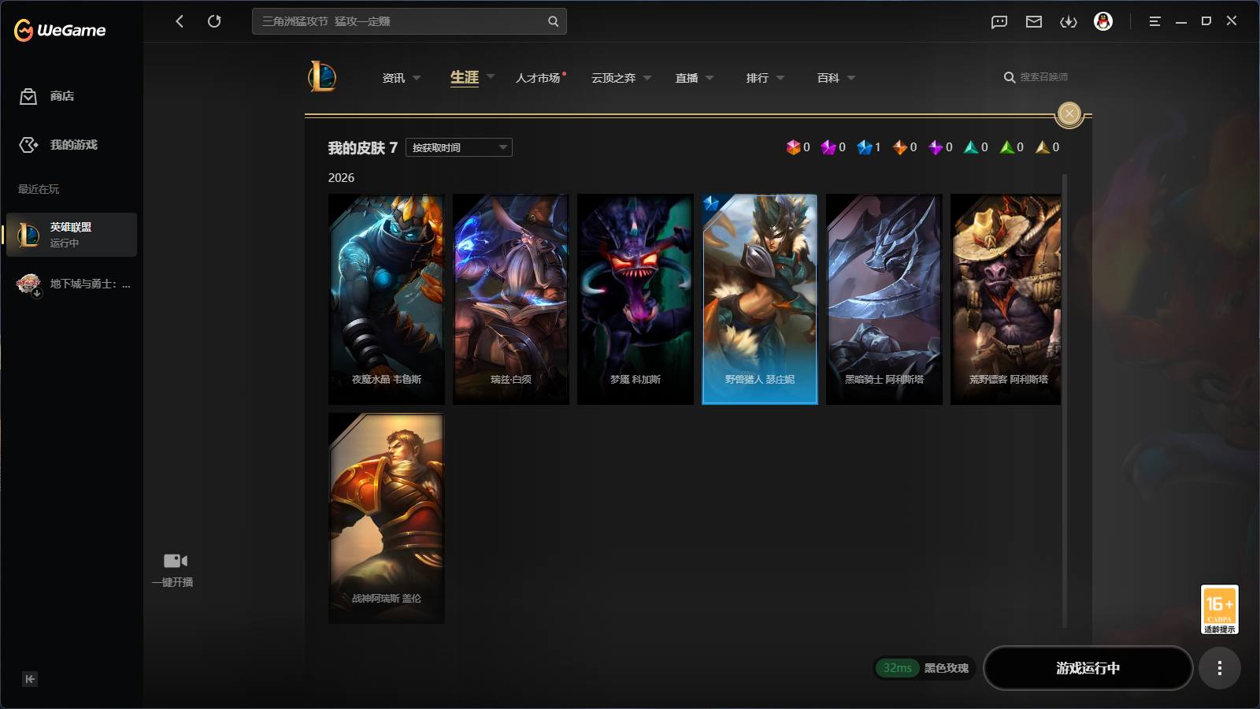The width and height of the screenshot is (1260, 709).
Task: Open the 人才市场 tab
Action: click(538, 78)
